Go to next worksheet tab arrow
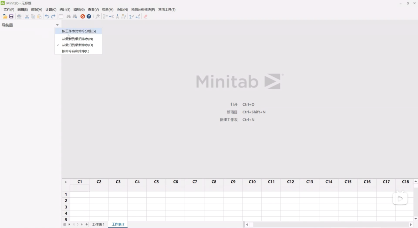Image resolution: width=418 pixels, height=228 pixels. [x=78, y=225]
